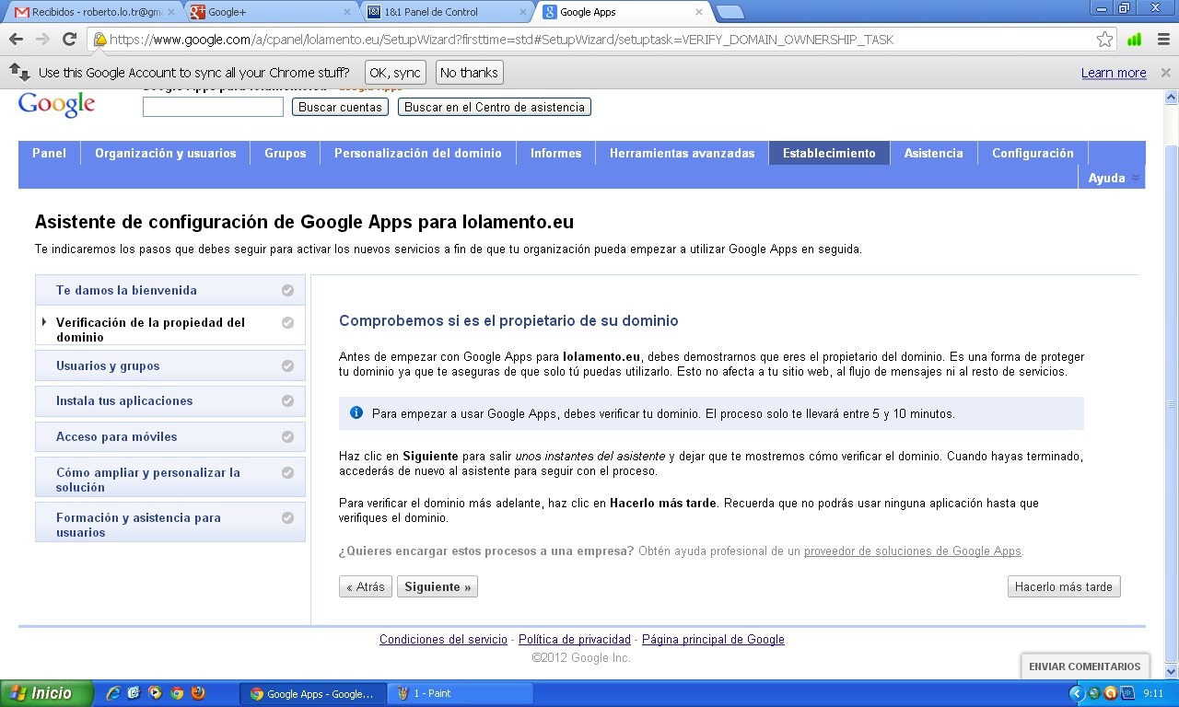Open Personalización del dominio tab
The image size is (1179, 707).
(418, 153)
